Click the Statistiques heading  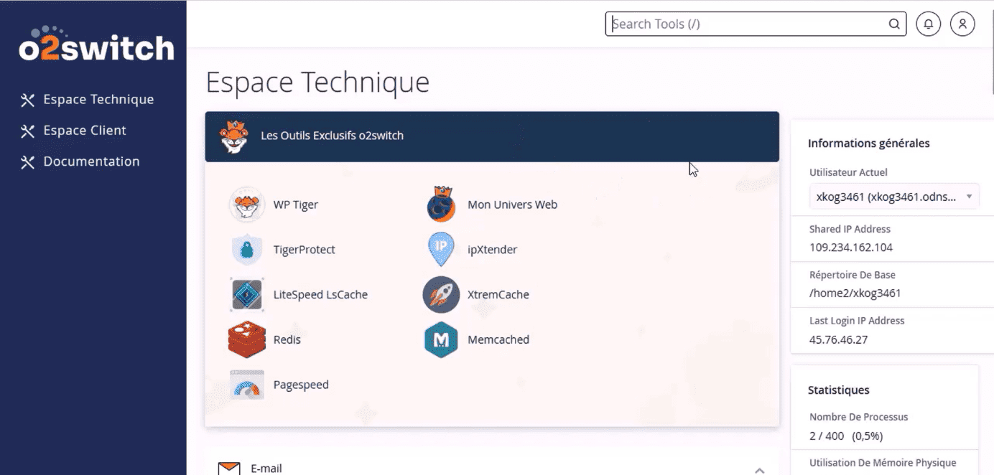(839, 390)
